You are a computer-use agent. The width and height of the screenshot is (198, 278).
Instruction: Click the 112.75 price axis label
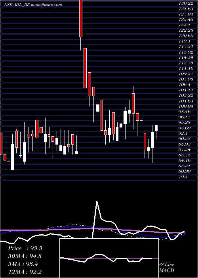187,63
